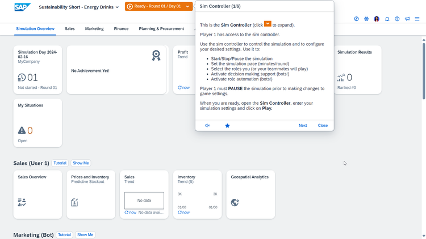Switch to the Sales tab

69,29
